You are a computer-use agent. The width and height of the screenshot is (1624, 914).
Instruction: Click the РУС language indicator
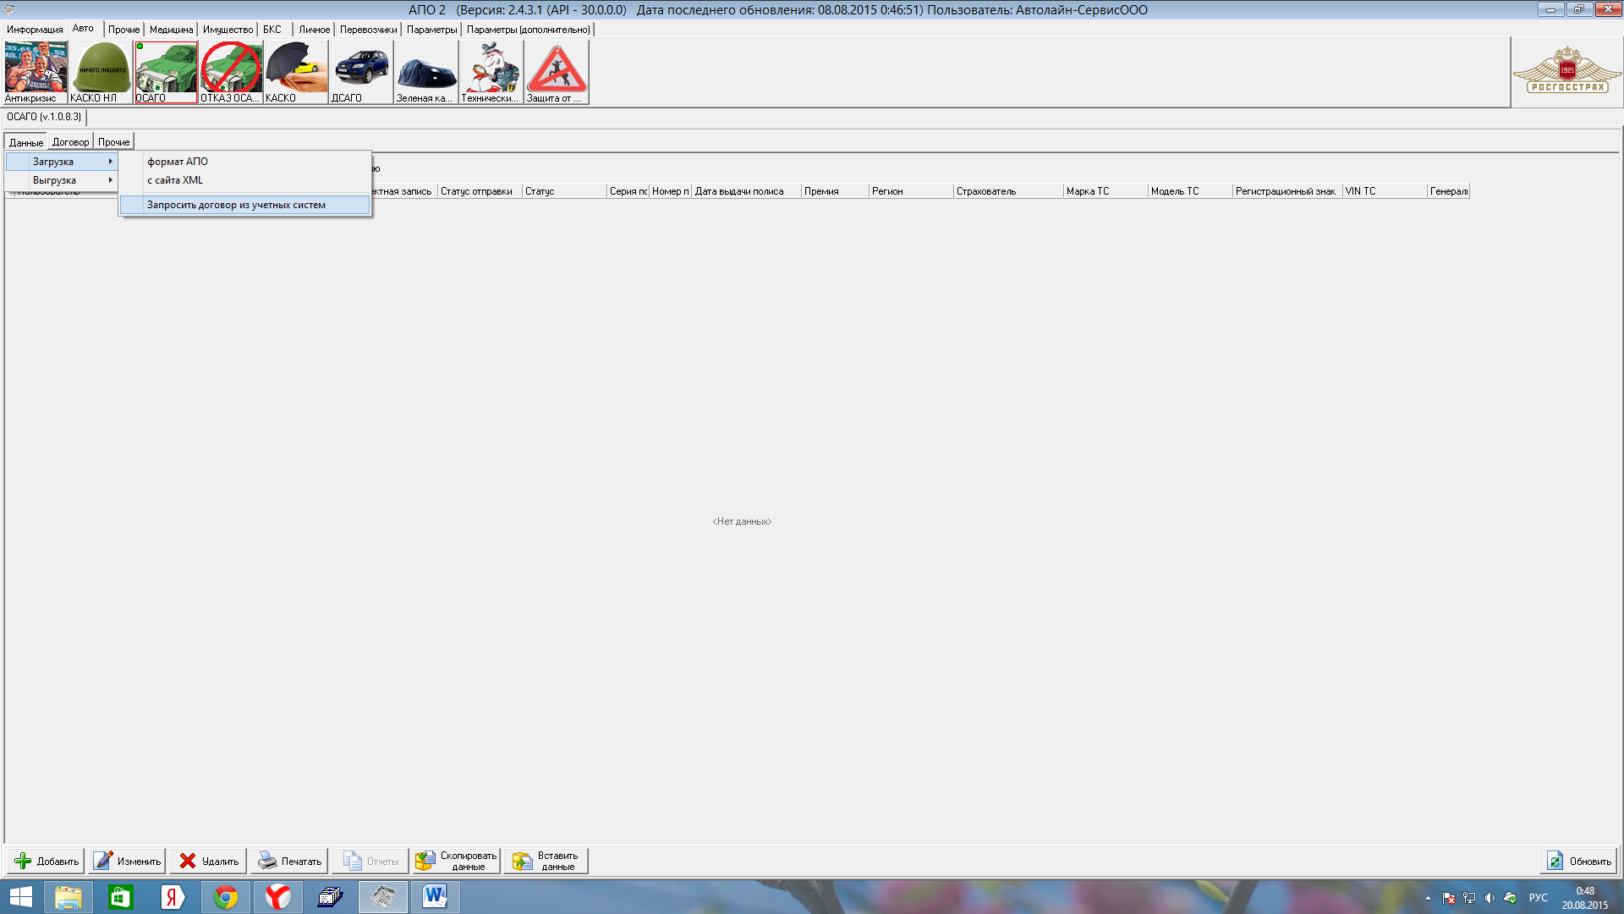(x=1539, y=898)
